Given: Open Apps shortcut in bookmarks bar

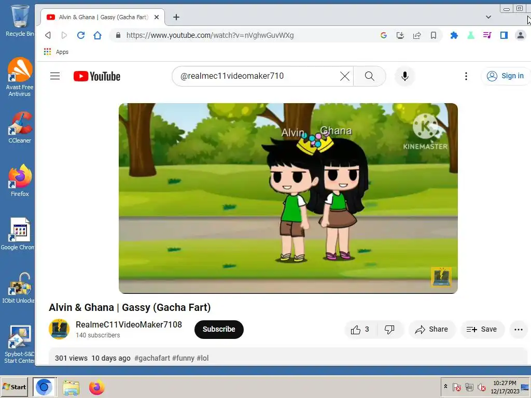Looking at the screenshot, I should pyautogui.click(x=56, y=52).
